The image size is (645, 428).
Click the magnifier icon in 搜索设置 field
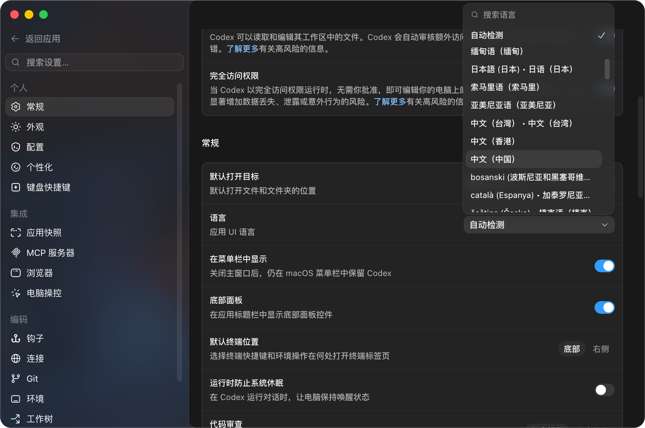pos(15,62)
